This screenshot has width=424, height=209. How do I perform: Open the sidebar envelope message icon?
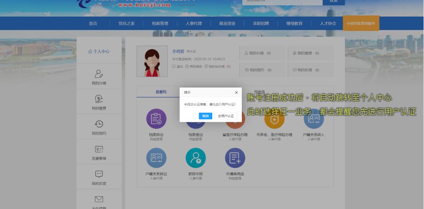99,199
